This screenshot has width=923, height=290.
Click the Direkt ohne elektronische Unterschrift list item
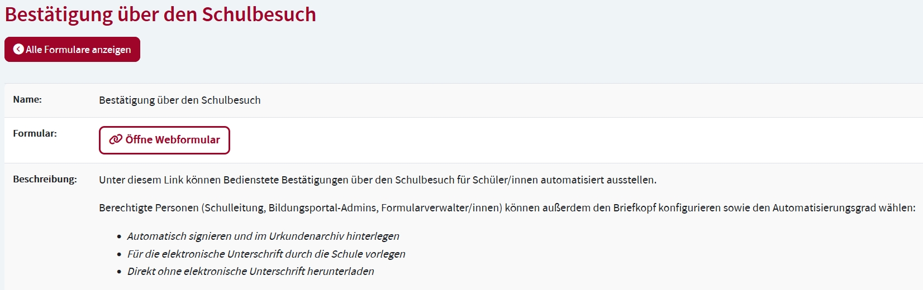[x=250, y=272]
